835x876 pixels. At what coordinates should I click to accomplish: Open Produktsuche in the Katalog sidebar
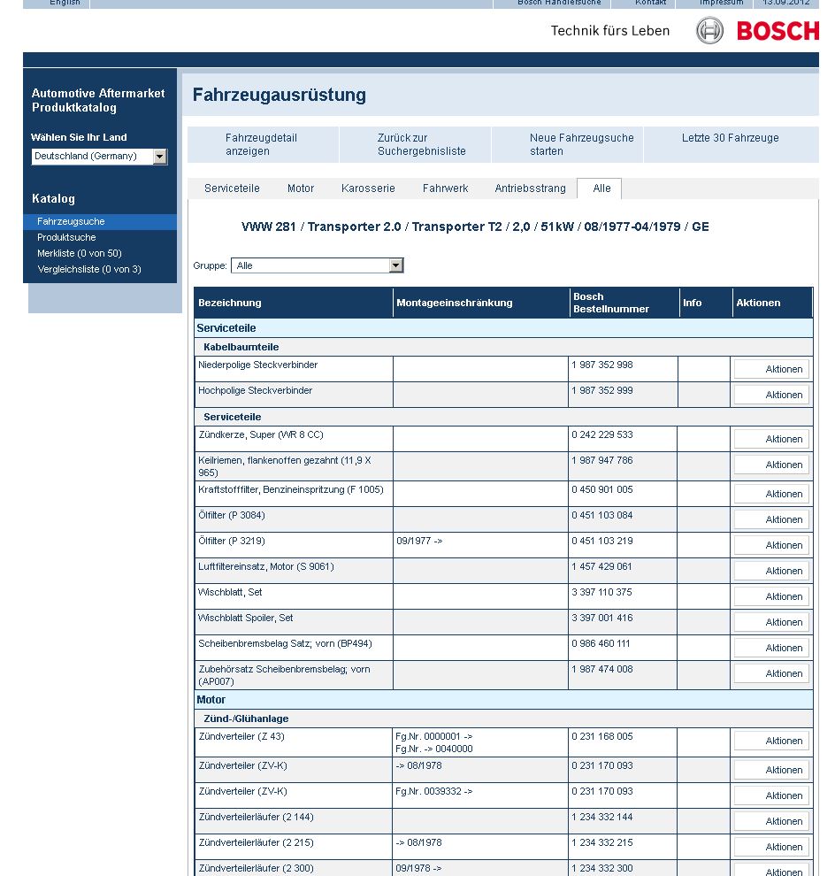66,237
